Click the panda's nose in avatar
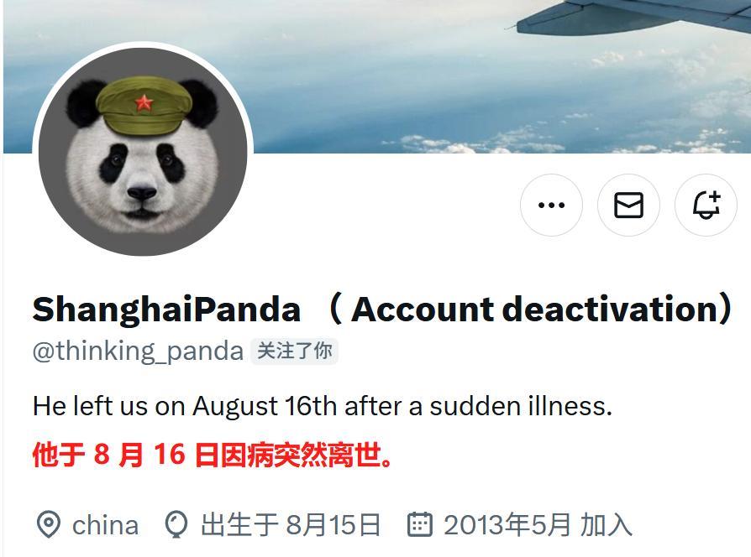This screenshot has width=751, height=557. pyautogui.click(x=142, y=193)
